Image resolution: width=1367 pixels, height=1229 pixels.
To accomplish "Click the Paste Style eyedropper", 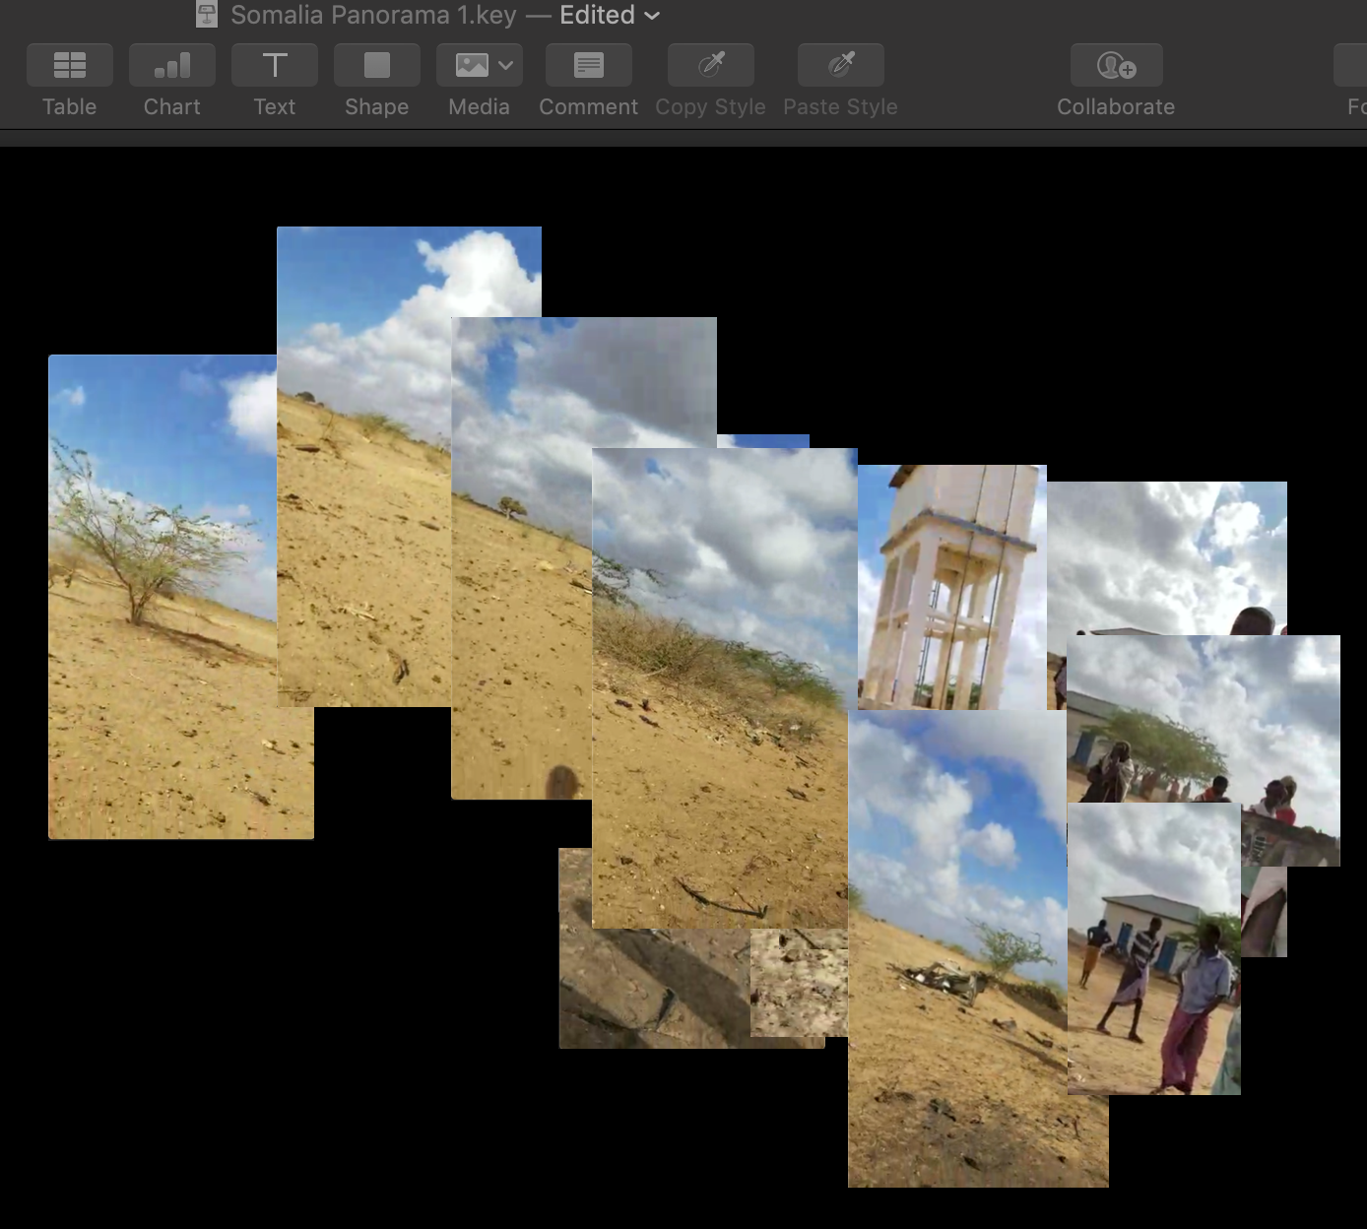I will 841,65.
